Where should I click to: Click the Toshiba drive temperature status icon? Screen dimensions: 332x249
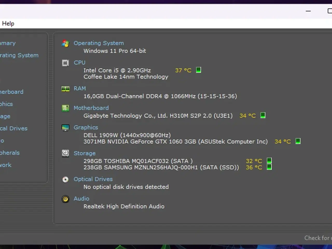[x=269, y=161]
